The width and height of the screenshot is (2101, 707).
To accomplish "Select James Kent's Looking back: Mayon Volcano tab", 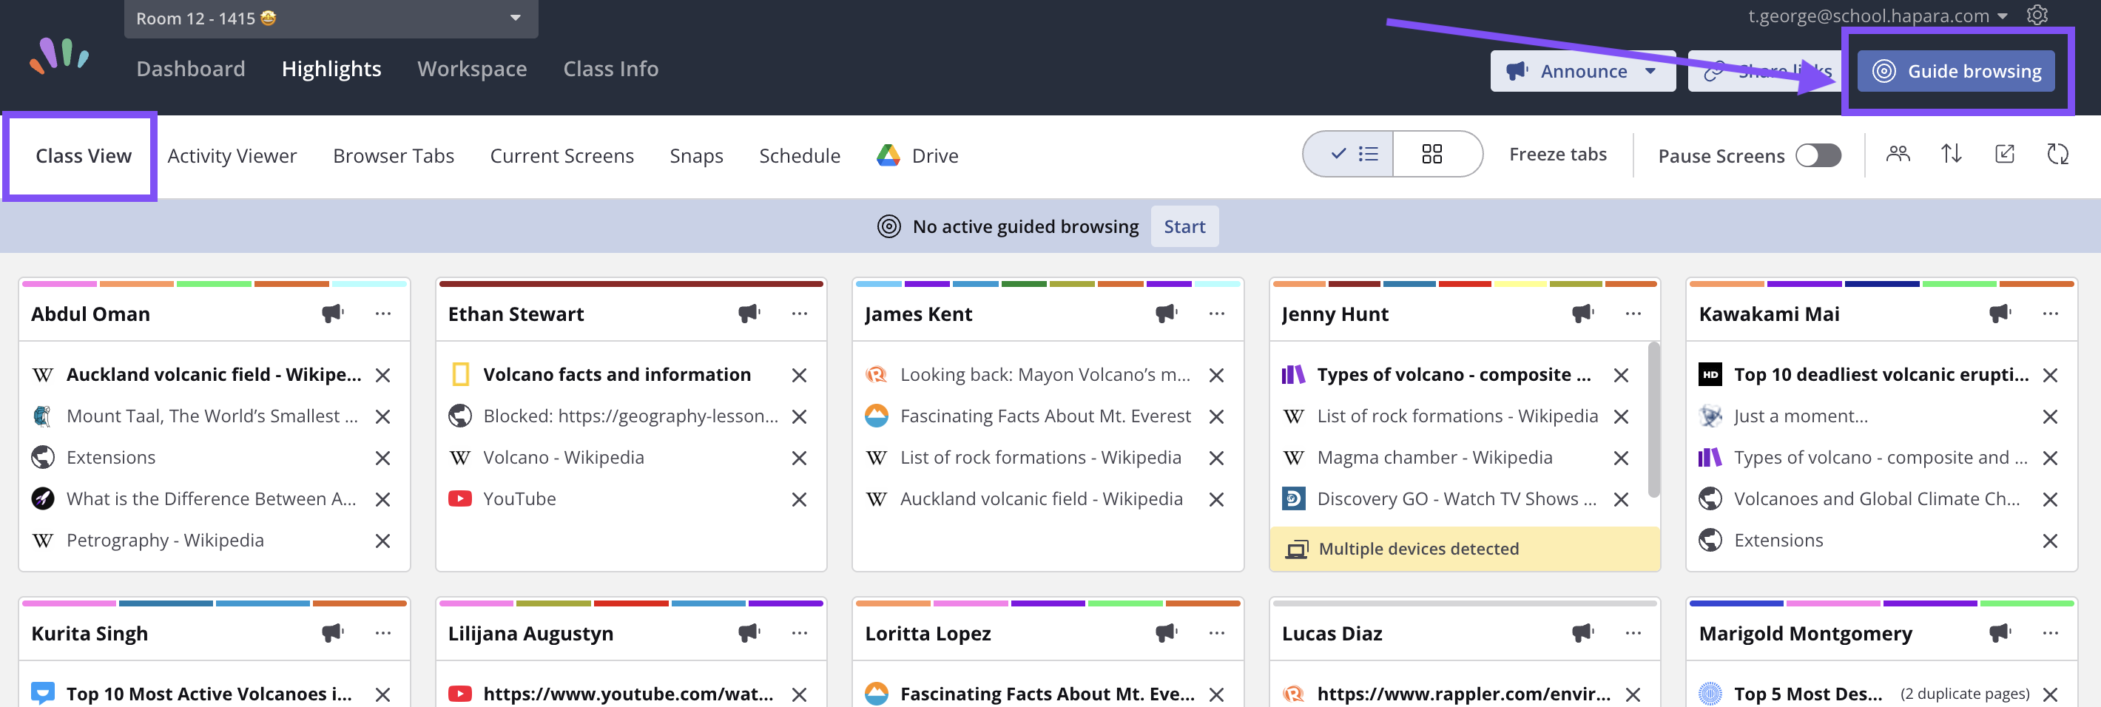I will (1045, 375).
